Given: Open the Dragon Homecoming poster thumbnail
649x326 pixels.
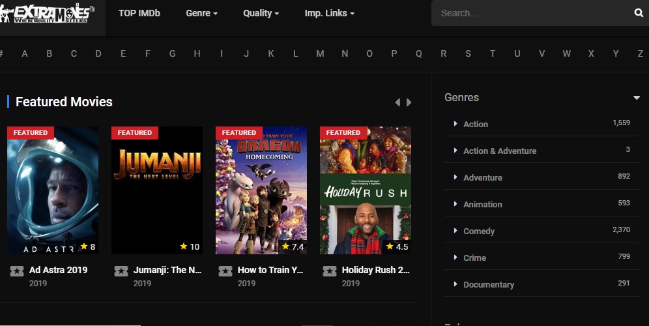Looking at the screenshot, I should point(261,190).
